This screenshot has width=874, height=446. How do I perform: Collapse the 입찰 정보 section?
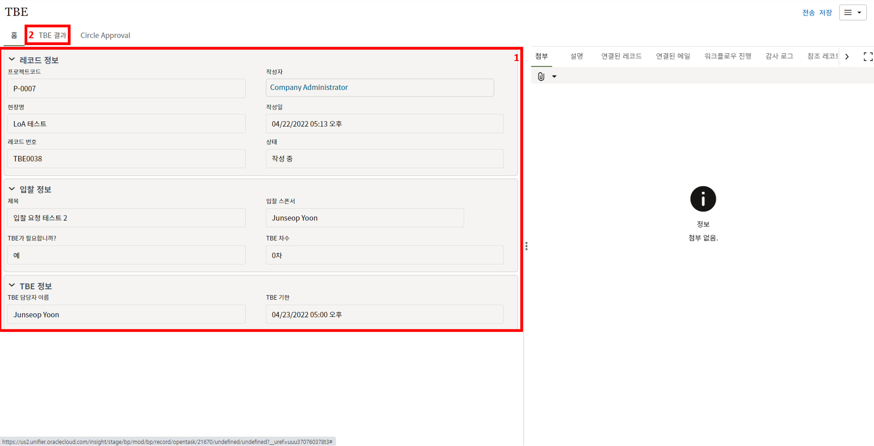click(12, 189)
